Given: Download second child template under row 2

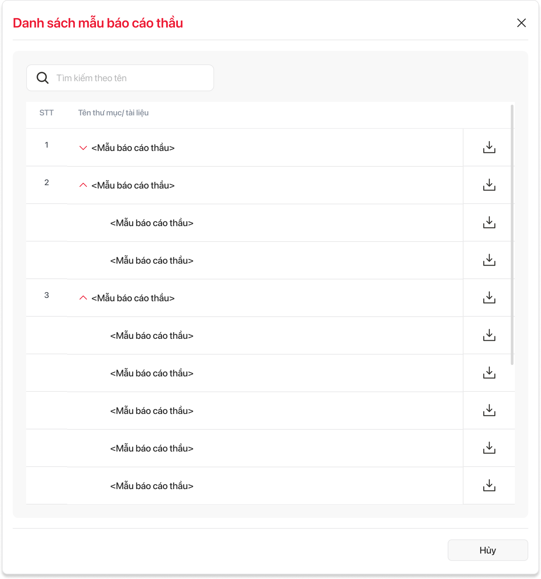Looking at the screenshot, I should [x=489, y=260].
